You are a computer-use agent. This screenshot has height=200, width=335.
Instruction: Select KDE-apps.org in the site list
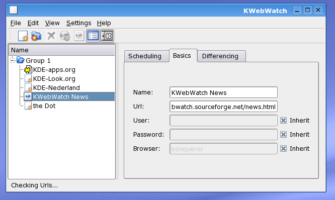(x=54, y=70)
